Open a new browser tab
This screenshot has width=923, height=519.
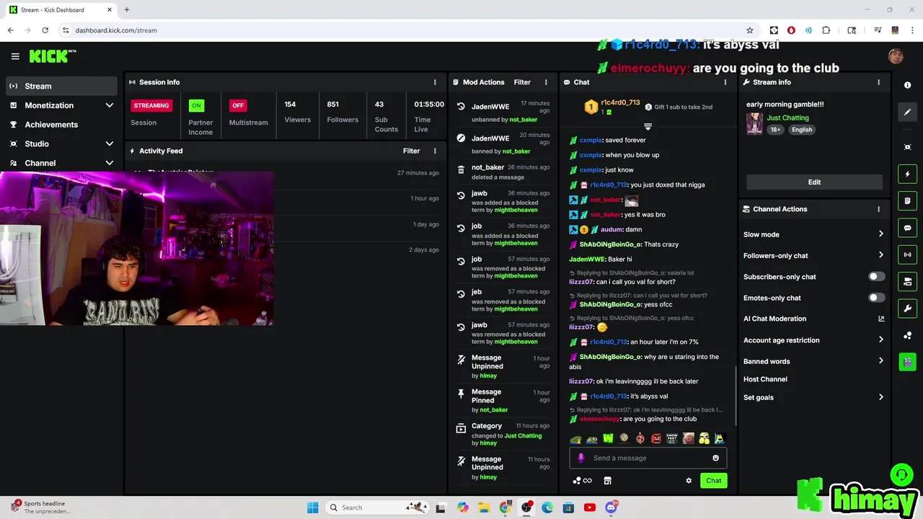pyautogui.click(x=126, y=9)
